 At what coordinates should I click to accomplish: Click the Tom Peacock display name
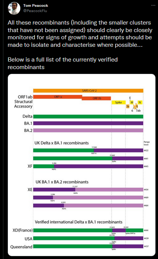(36, 5)
